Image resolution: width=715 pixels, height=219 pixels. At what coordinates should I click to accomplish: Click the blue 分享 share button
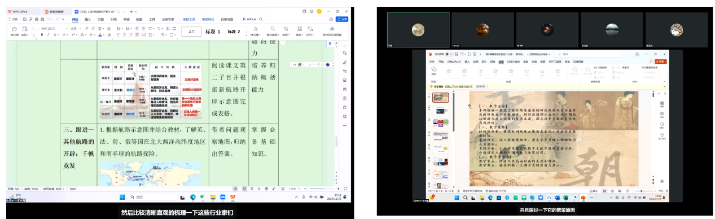342,19
